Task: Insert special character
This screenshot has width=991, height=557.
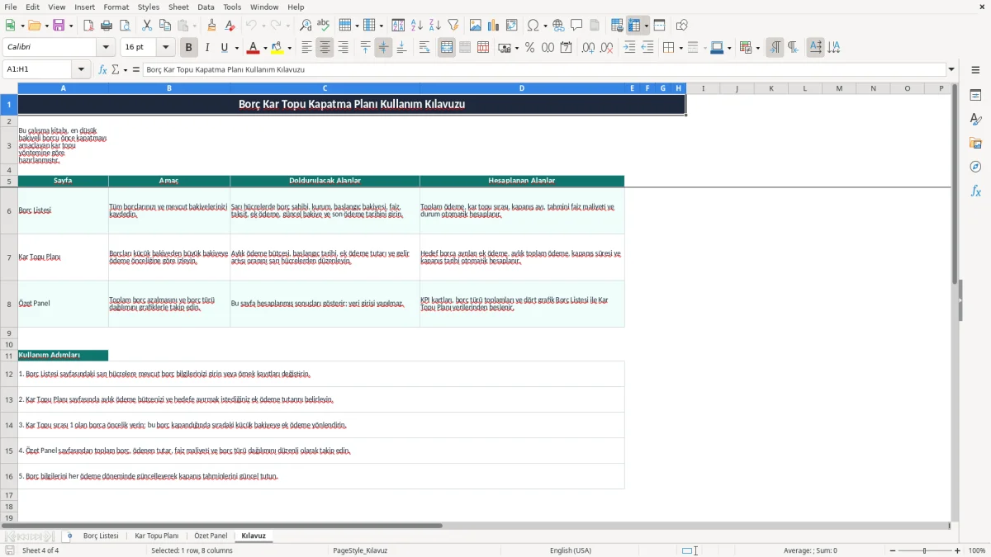Action: click(x=533, y=26)
